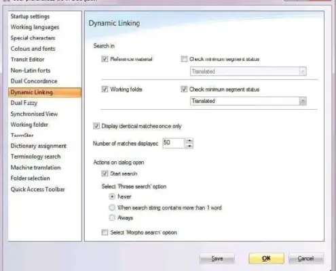Select the Never radio button
The image size is (336, 271).
(x=112, y=196)
